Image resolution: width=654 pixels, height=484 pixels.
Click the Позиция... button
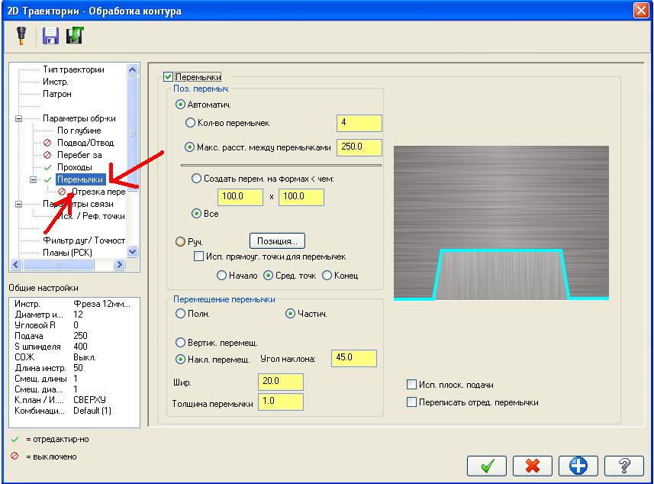click(x=277, y=240)
